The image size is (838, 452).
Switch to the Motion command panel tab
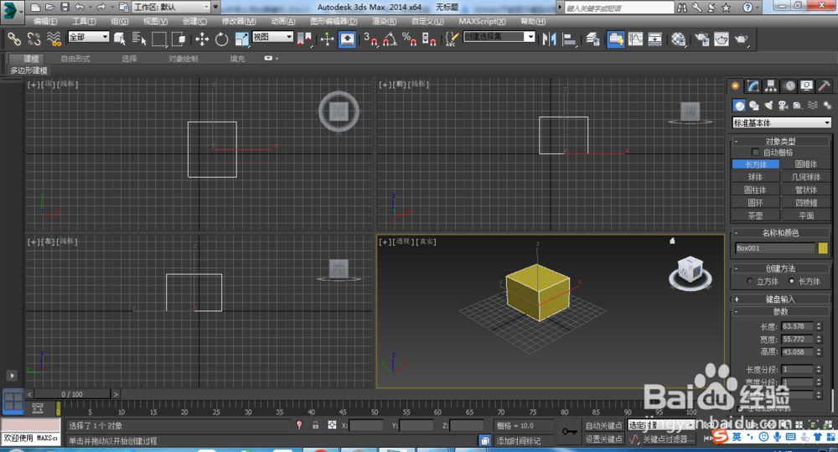tap(789, 86)
